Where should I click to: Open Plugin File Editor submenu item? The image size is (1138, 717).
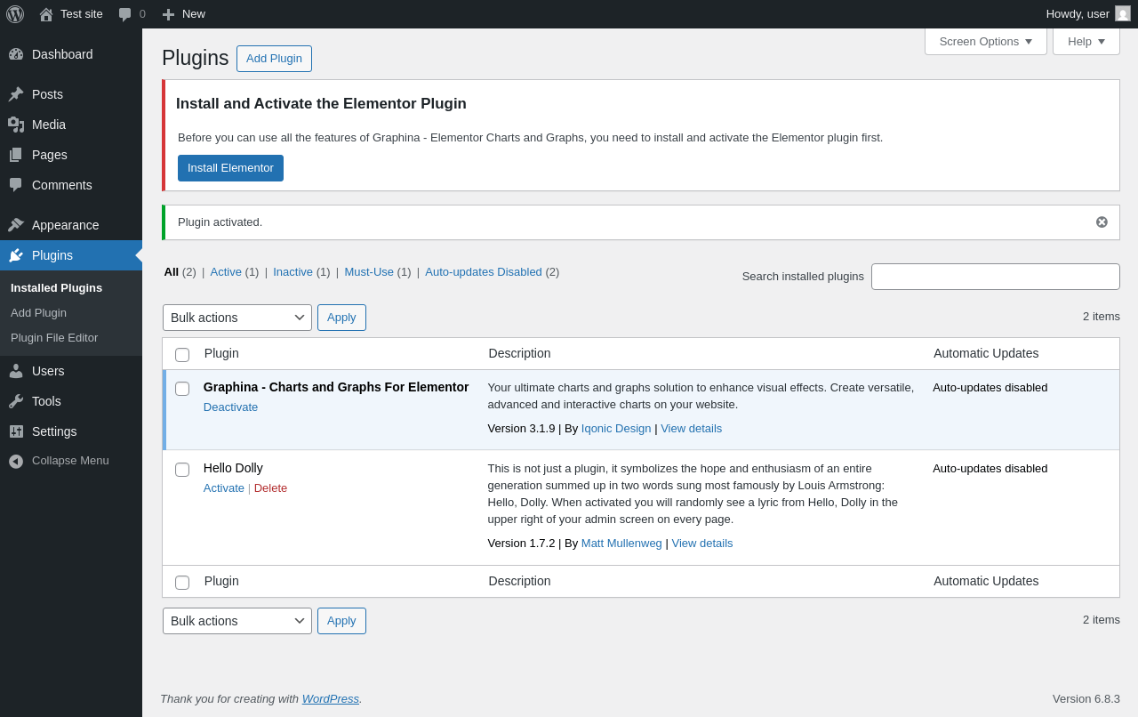(54, 338)
